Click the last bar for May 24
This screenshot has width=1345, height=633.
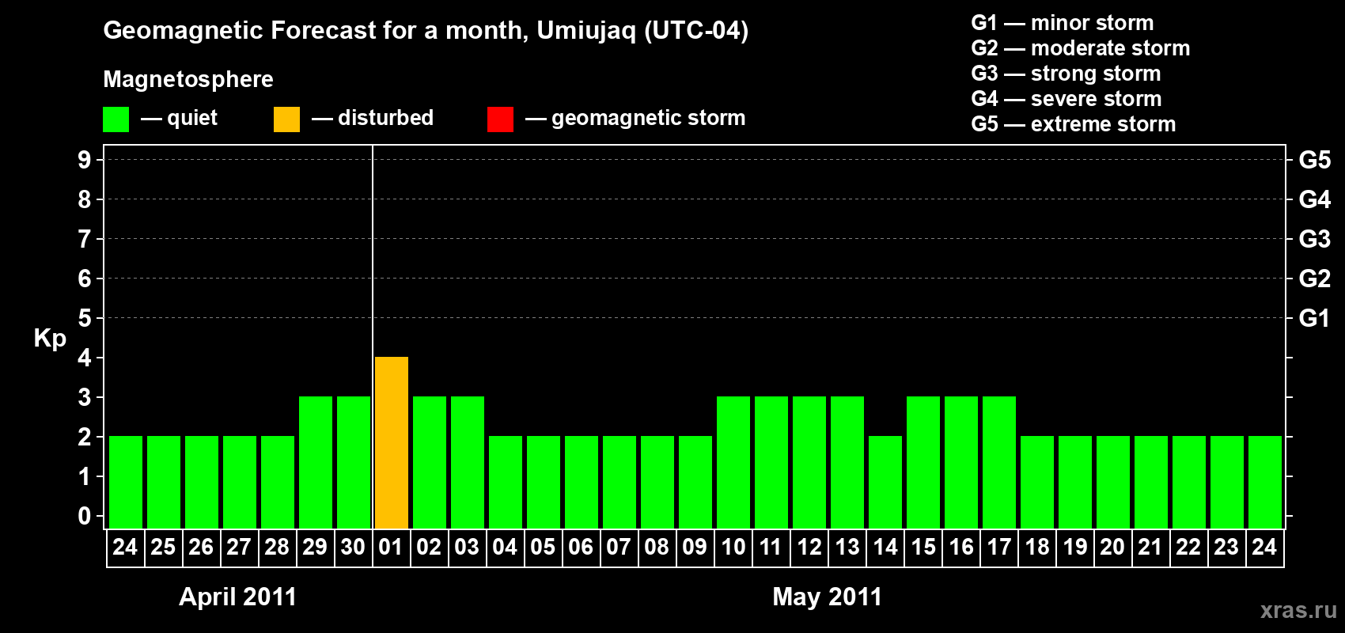(x=1265, y=482)
